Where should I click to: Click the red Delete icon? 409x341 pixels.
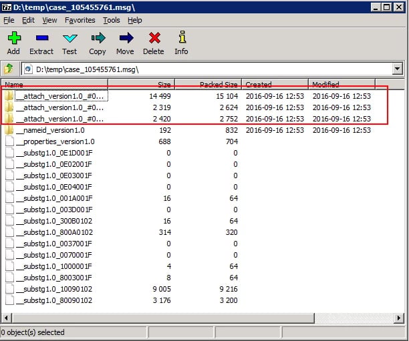tap(153, 39)
